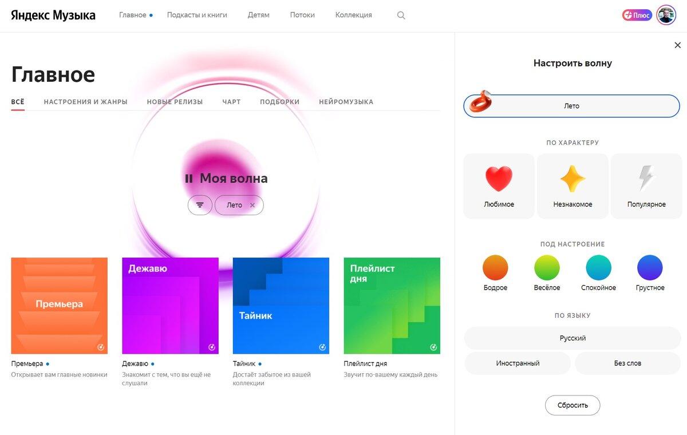Open the user profile avatar

click(666, 15)
